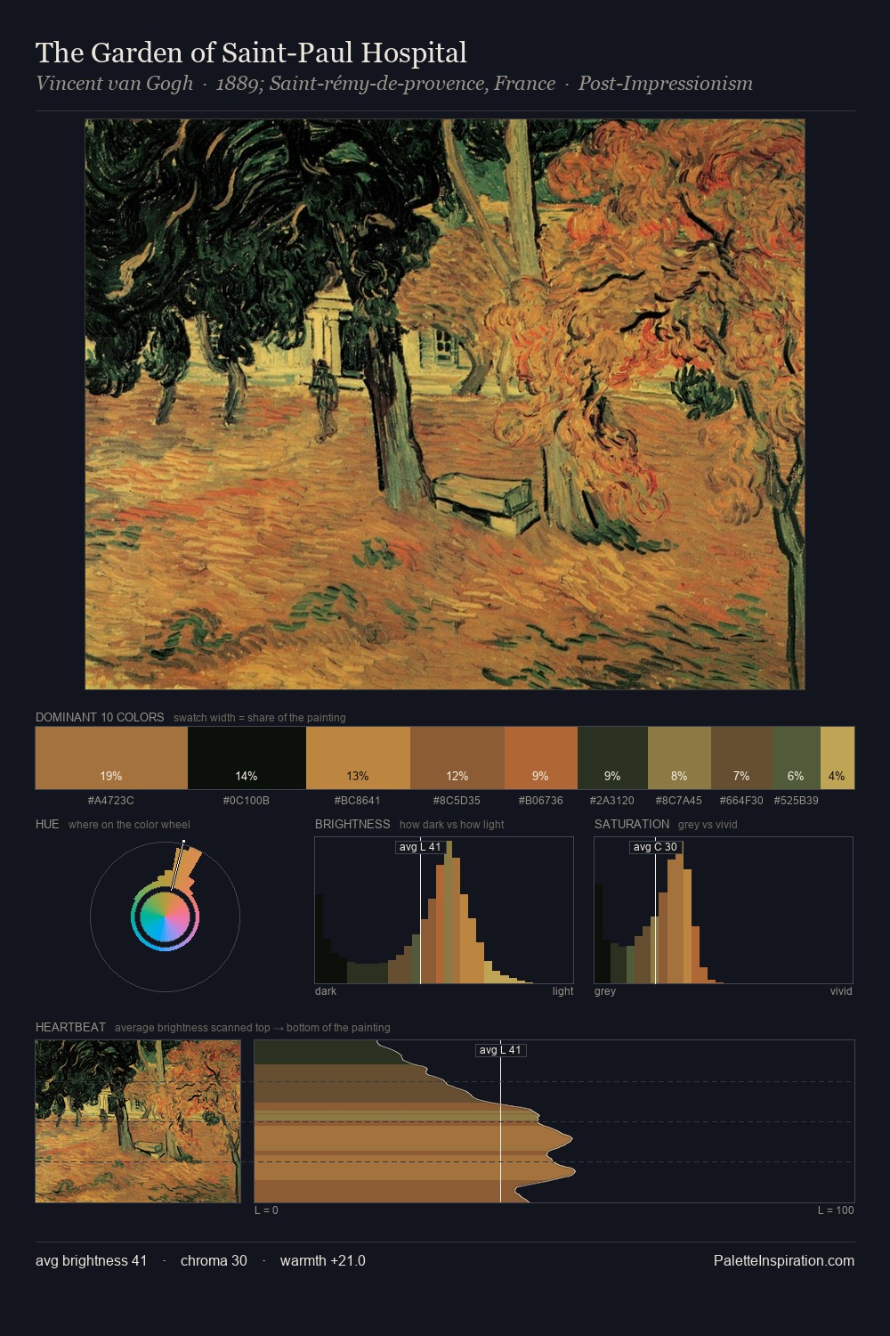Click the 'light' brightness axis label
The image size is (890, 1336).
pos(562,991)
